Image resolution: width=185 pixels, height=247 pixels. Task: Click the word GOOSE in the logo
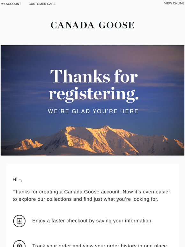117,25
